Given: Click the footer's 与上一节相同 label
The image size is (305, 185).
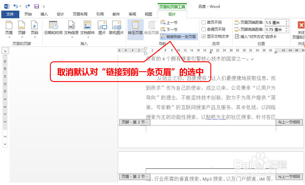Looking at the screenshot, I should coord(289,122).
